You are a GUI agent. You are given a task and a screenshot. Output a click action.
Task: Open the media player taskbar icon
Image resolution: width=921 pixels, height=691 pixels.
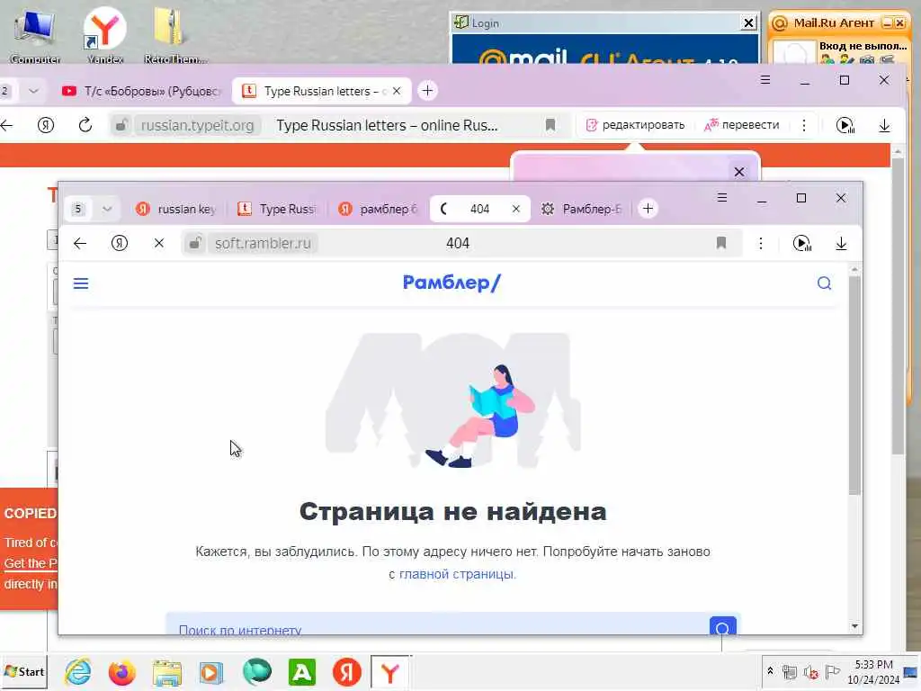click(x=211, y=672)
